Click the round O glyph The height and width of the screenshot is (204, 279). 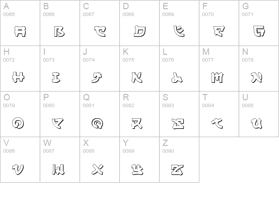click(x=18, y=123)
